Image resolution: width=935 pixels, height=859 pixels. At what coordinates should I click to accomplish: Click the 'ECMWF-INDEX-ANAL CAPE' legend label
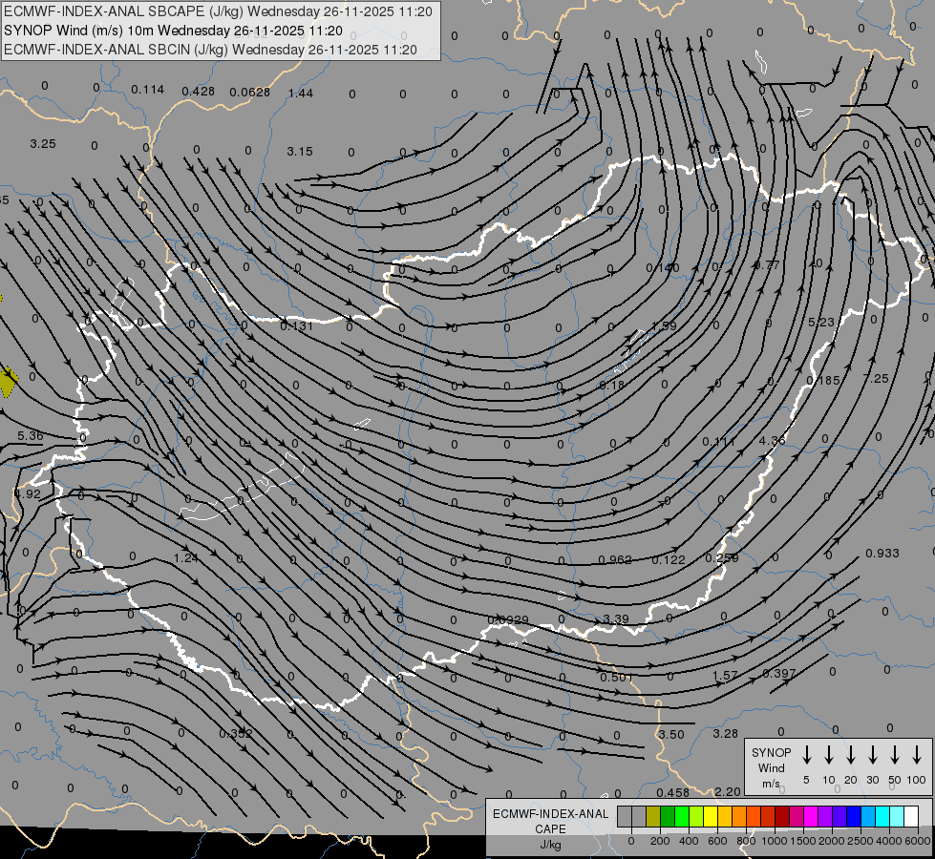point(550,821)
